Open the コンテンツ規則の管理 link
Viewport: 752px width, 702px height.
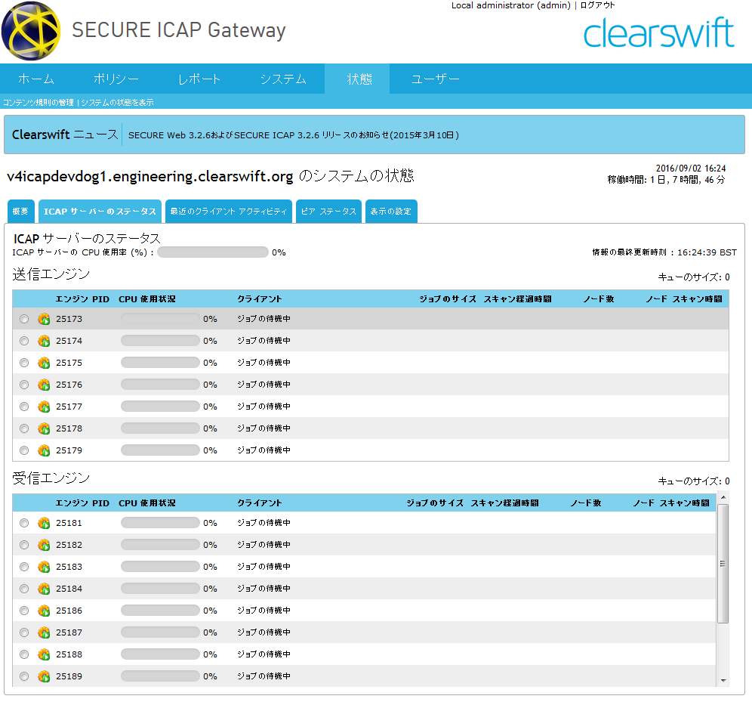pos(39,102)
